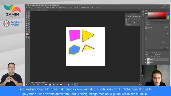171x96 pixels.
Task: Select the Lasso tool
Action: 26,14
